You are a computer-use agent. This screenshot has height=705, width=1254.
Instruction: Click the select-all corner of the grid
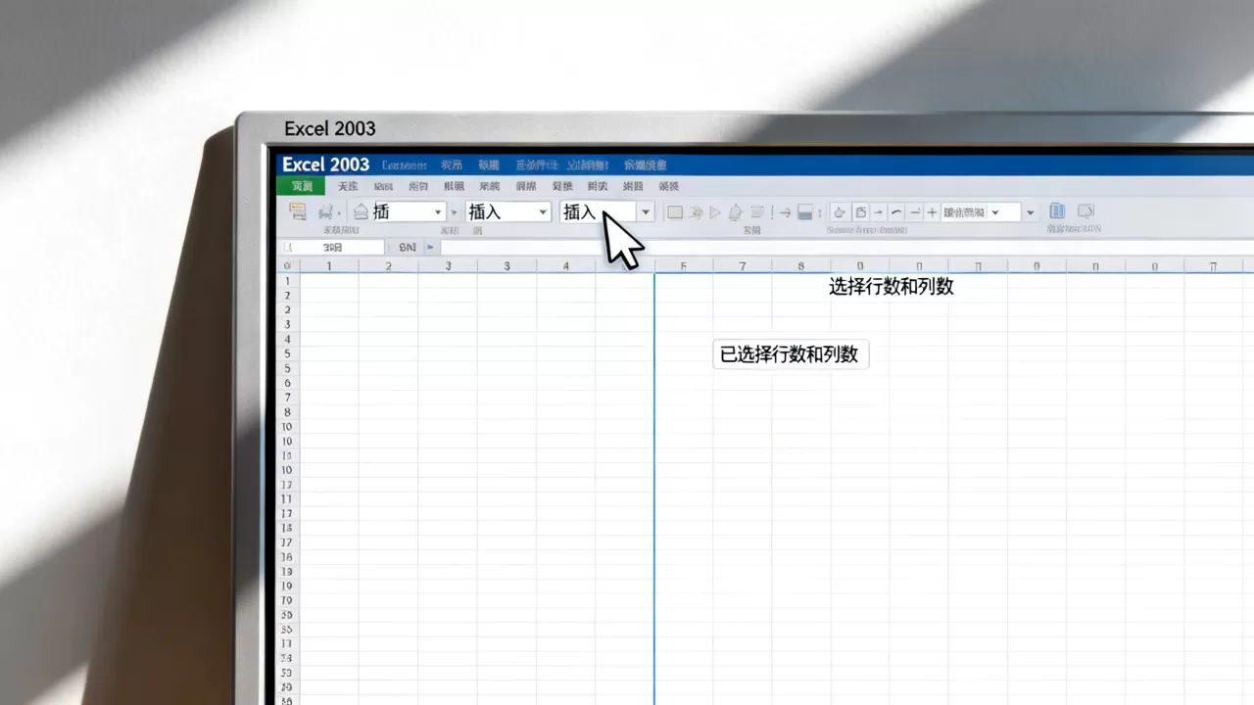(287, 265)
